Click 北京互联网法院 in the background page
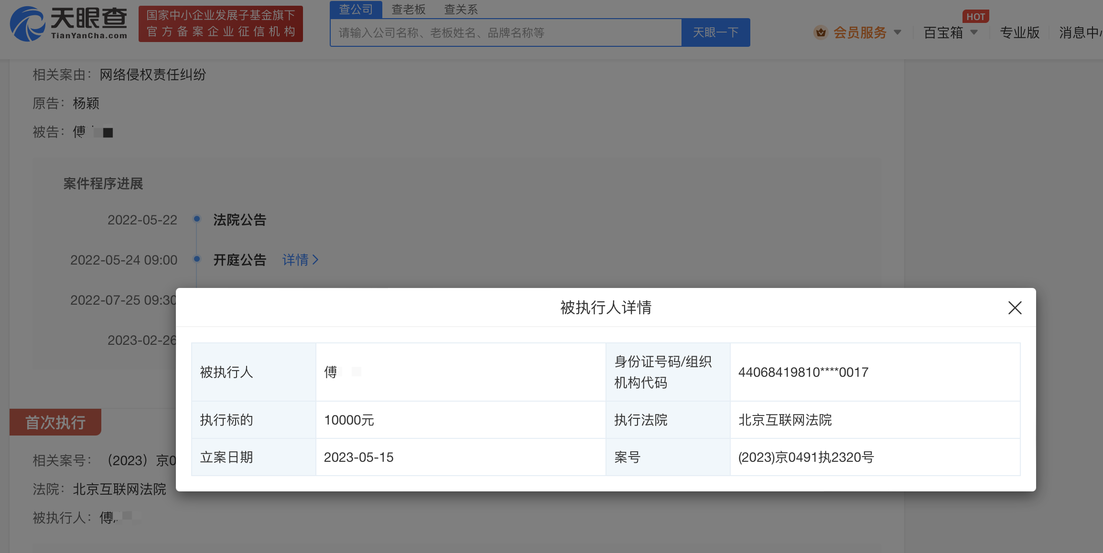 [119, 489]
